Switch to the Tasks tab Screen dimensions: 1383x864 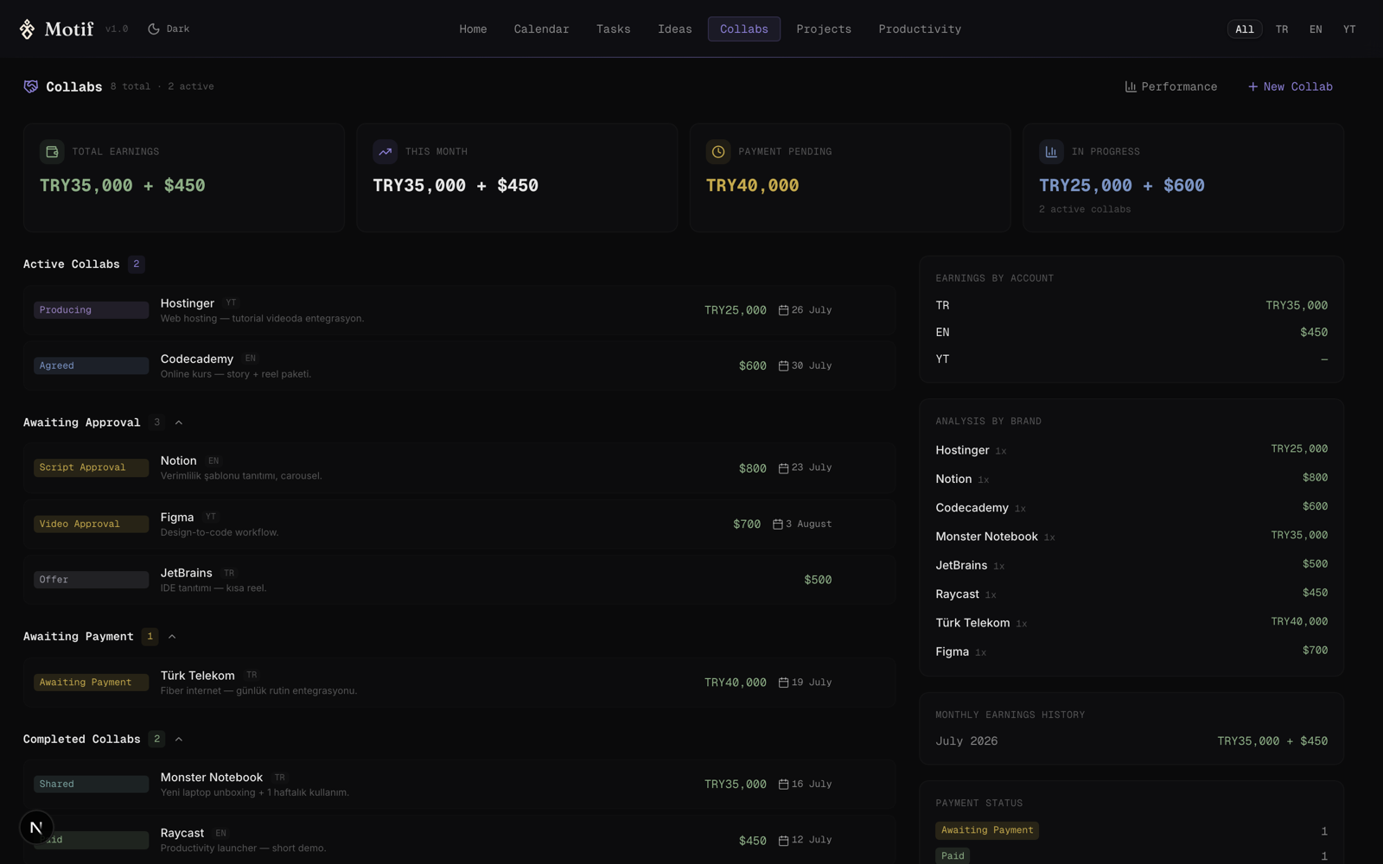click(x=614, y=29)
